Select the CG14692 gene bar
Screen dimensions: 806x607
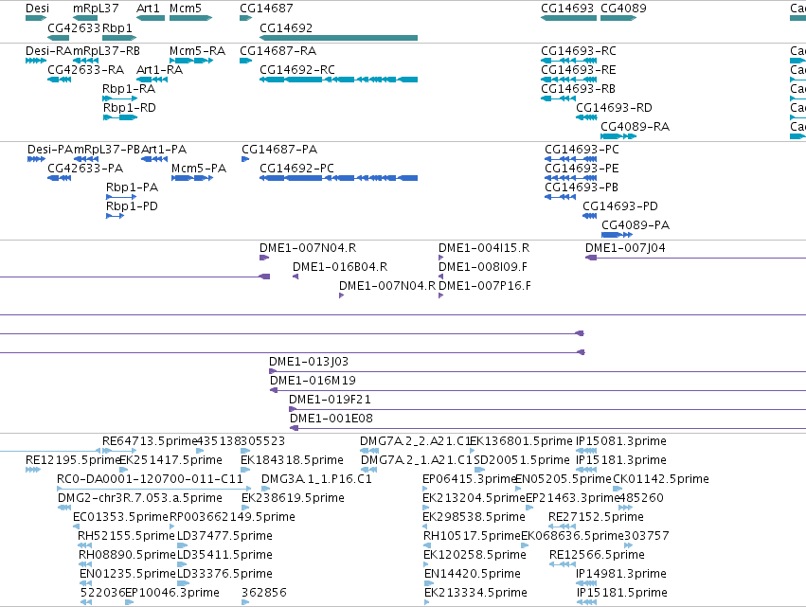click(x=339, y=38)
